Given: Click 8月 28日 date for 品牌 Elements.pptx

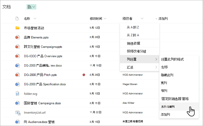Looking at the screenshot, I should [95, 37].
